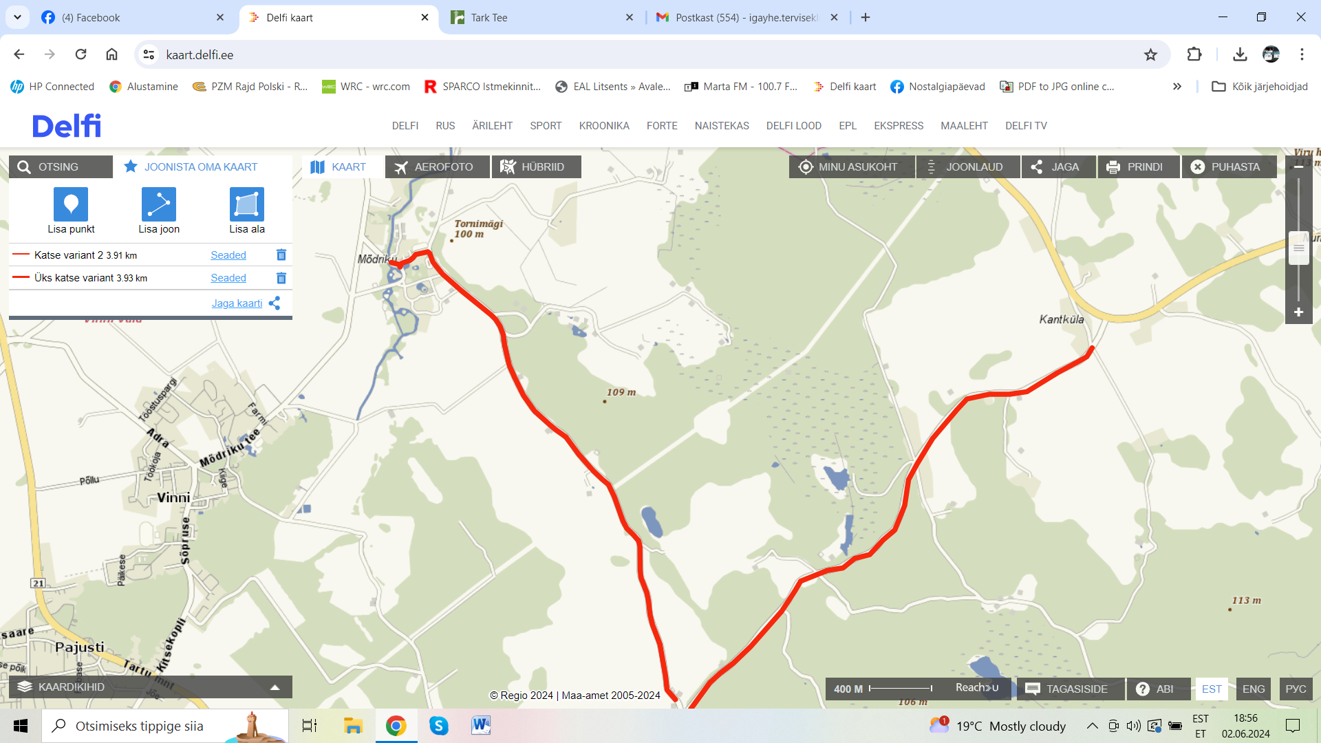Delete the Üks katse variant route
This screenshot has height=743, width=1321.
click(281, 278)
